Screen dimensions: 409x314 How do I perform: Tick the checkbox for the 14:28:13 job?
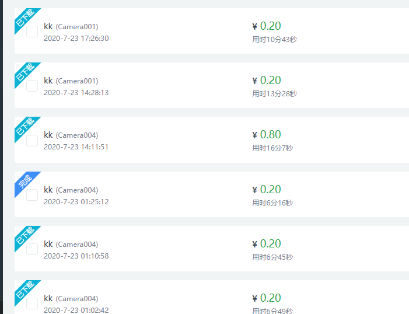(32, 86)
